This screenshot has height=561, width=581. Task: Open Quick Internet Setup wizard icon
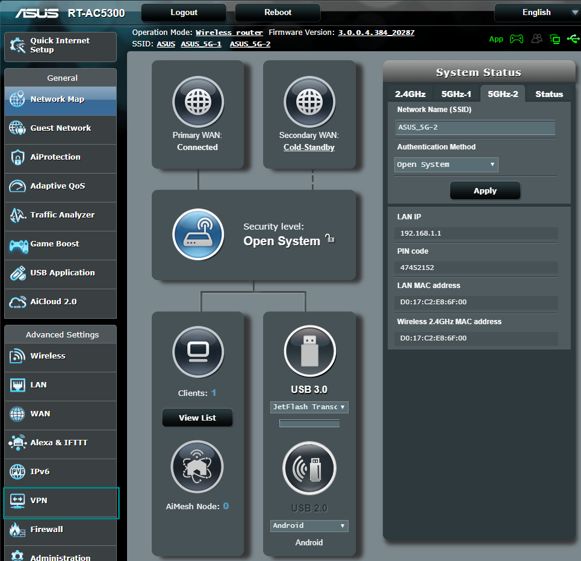tap(17, 45)
